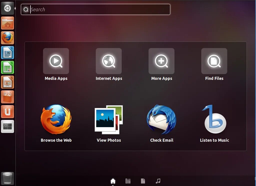Switch to the Files lens tab

click(x=143, y=181)
